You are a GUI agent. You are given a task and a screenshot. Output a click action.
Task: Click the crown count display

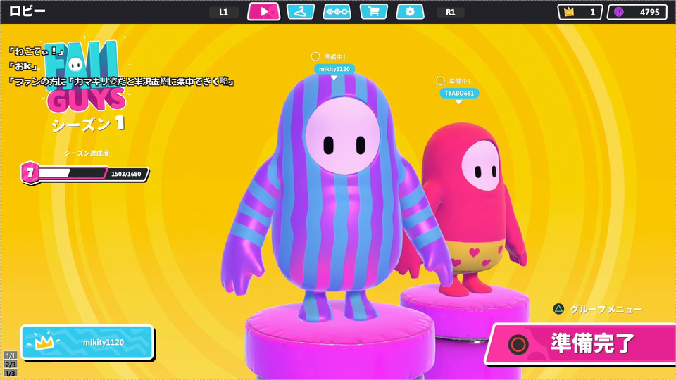580,12
